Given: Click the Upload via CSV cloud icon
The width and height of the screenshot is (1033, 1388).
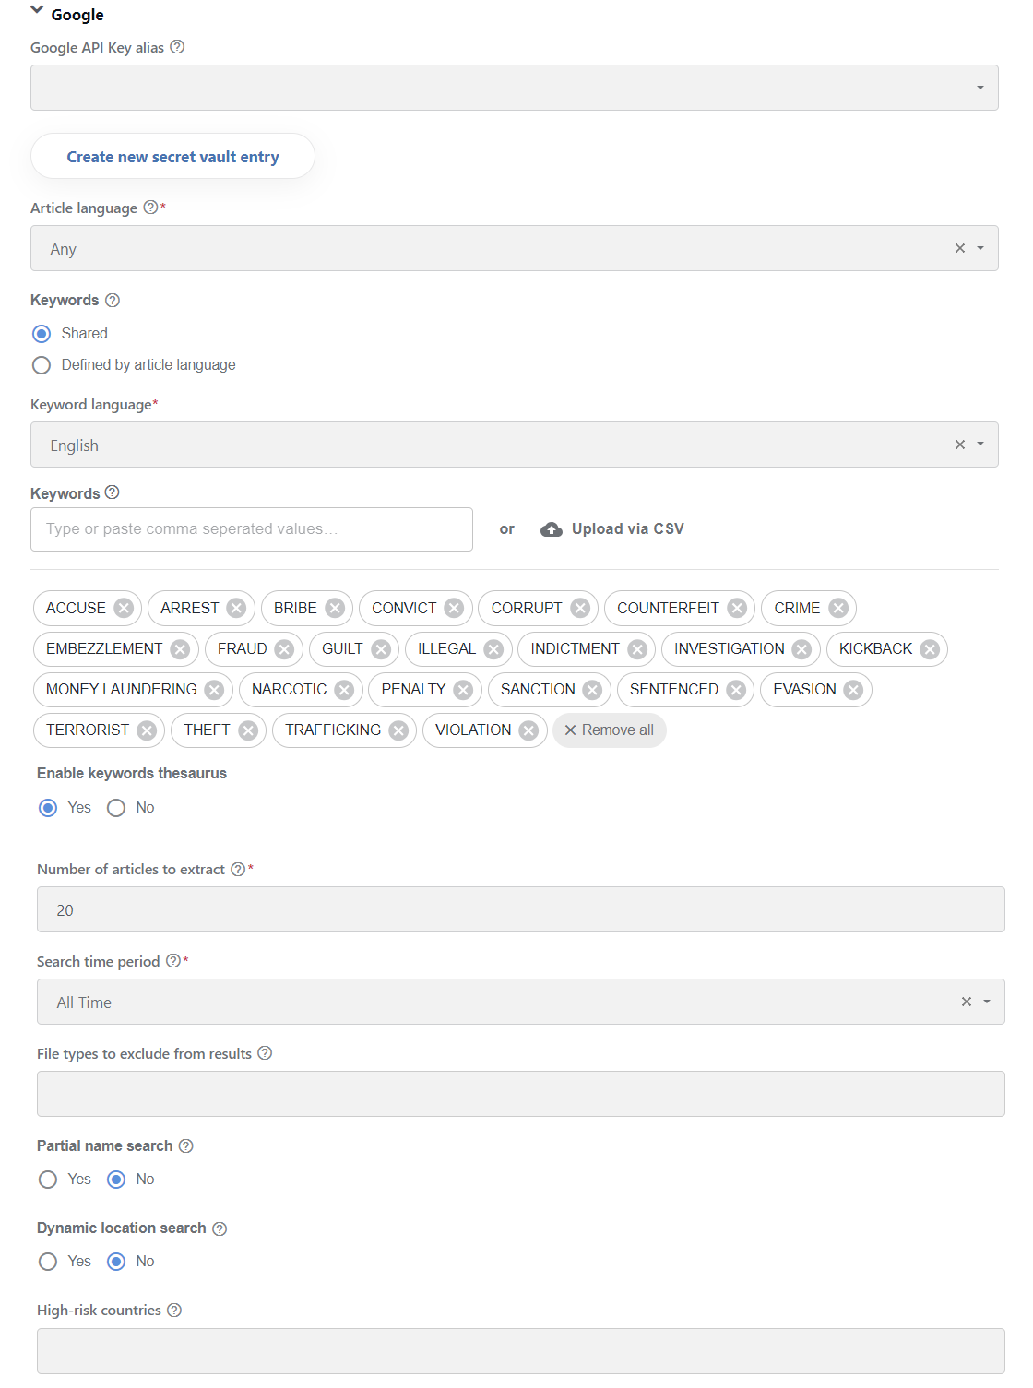Looking at the screenshot, I should tap(552, 529).
